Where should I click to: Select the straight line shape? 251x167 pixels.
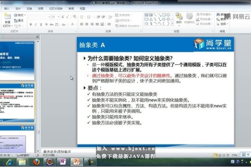click(x=155, y=15)
